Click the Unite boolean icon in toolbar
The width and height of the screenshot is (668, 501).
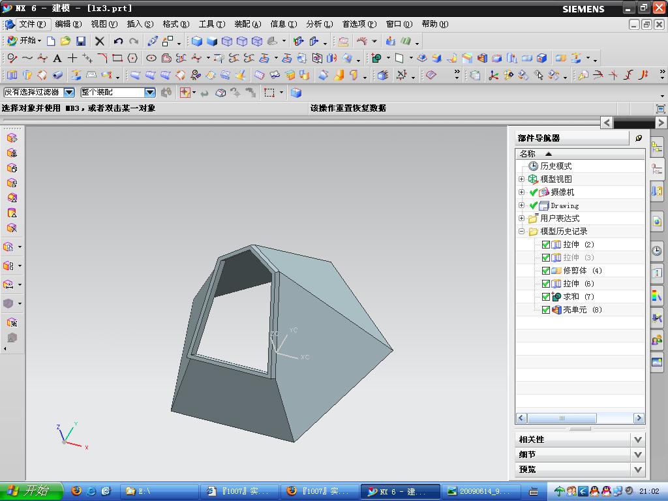click(376, 58)
